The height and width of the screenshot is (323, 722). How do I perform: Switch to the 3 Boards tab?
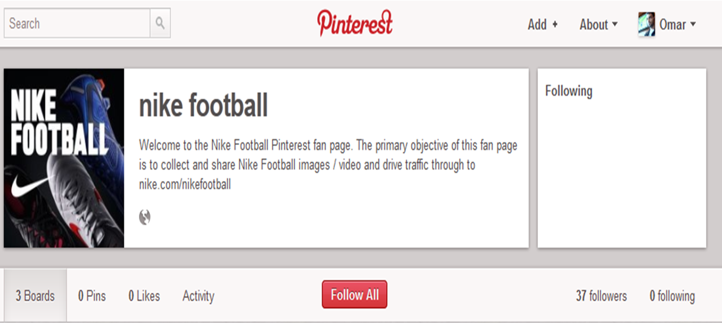[35, 295]
